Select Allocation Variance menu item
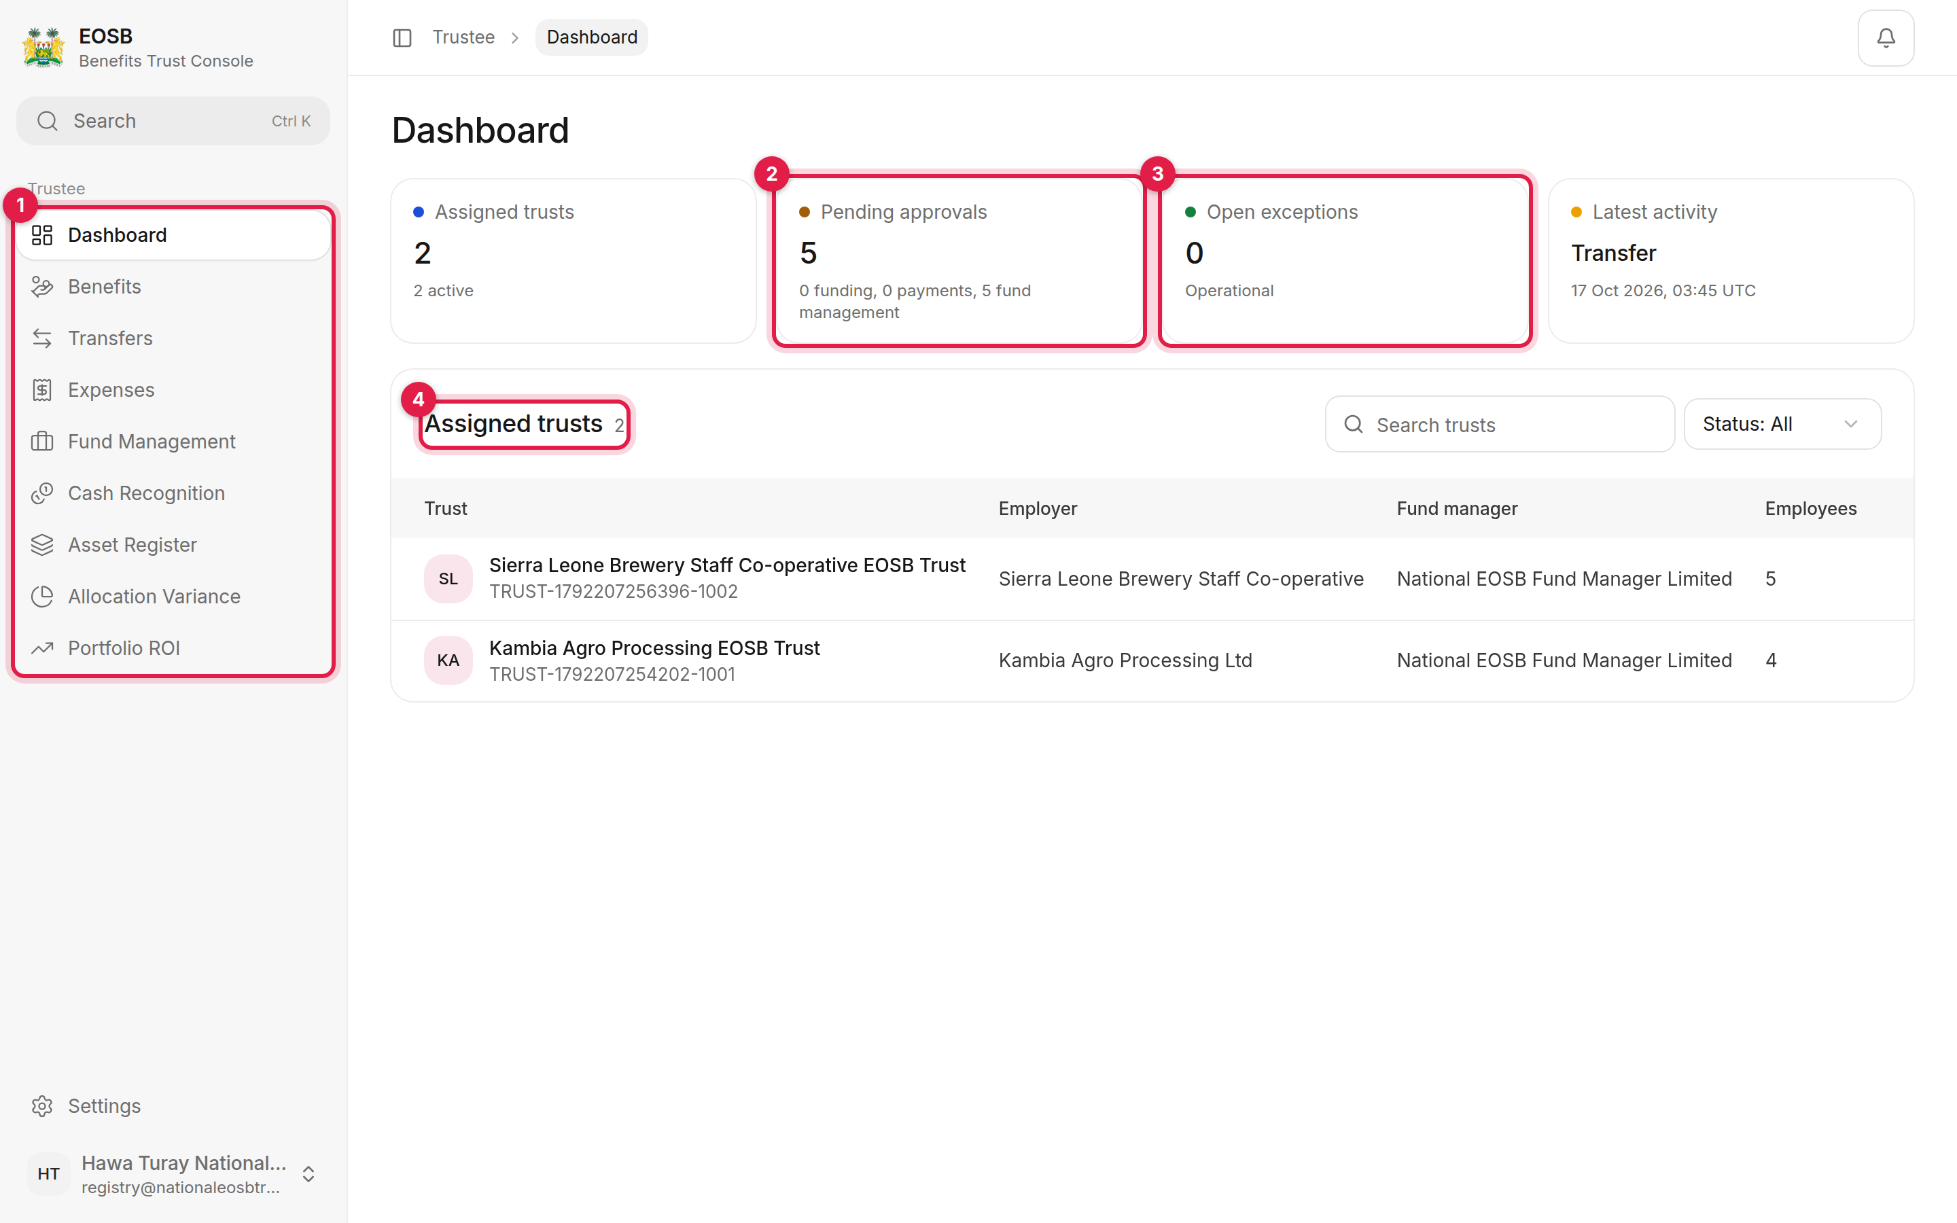This screenshot has width=1957, height=1223. (173, 597)
